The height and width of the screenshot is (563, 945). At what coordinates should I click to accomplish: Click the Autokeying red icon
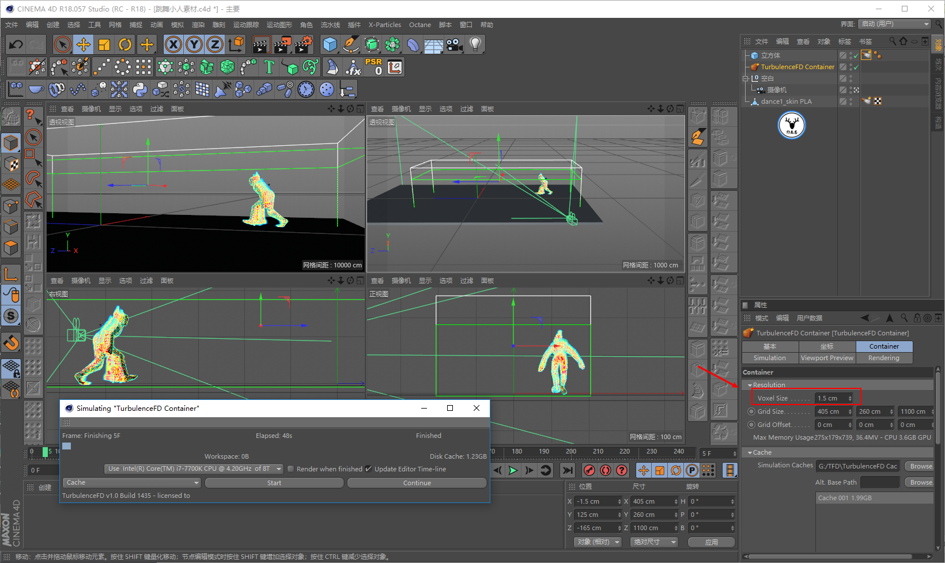click(x=606, y=470)
